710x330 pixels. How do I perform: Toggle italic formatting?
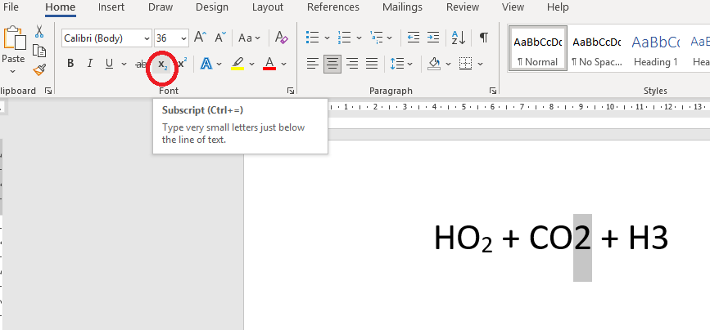pos(89,64)
